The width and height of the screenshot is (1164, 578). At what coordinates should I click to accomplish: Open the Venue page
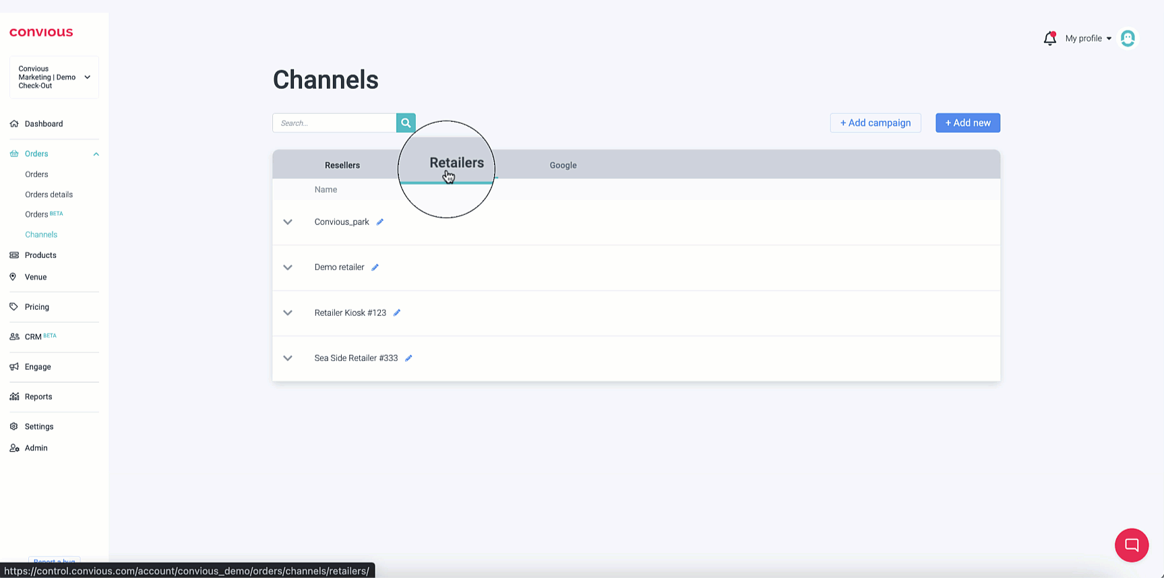[x=36, y=277]
